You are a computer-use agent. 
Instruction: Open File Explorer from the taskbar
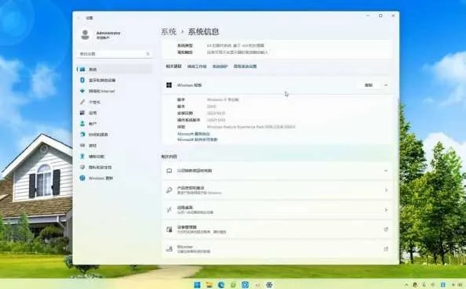(x=209, y=285)
